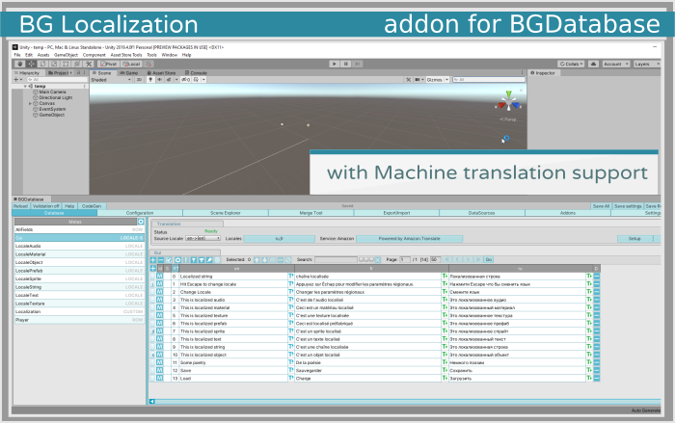This screenshot has height=423, width=675.
Task: Click the add meta icon in Metas header
Action: tap(141, 222)
